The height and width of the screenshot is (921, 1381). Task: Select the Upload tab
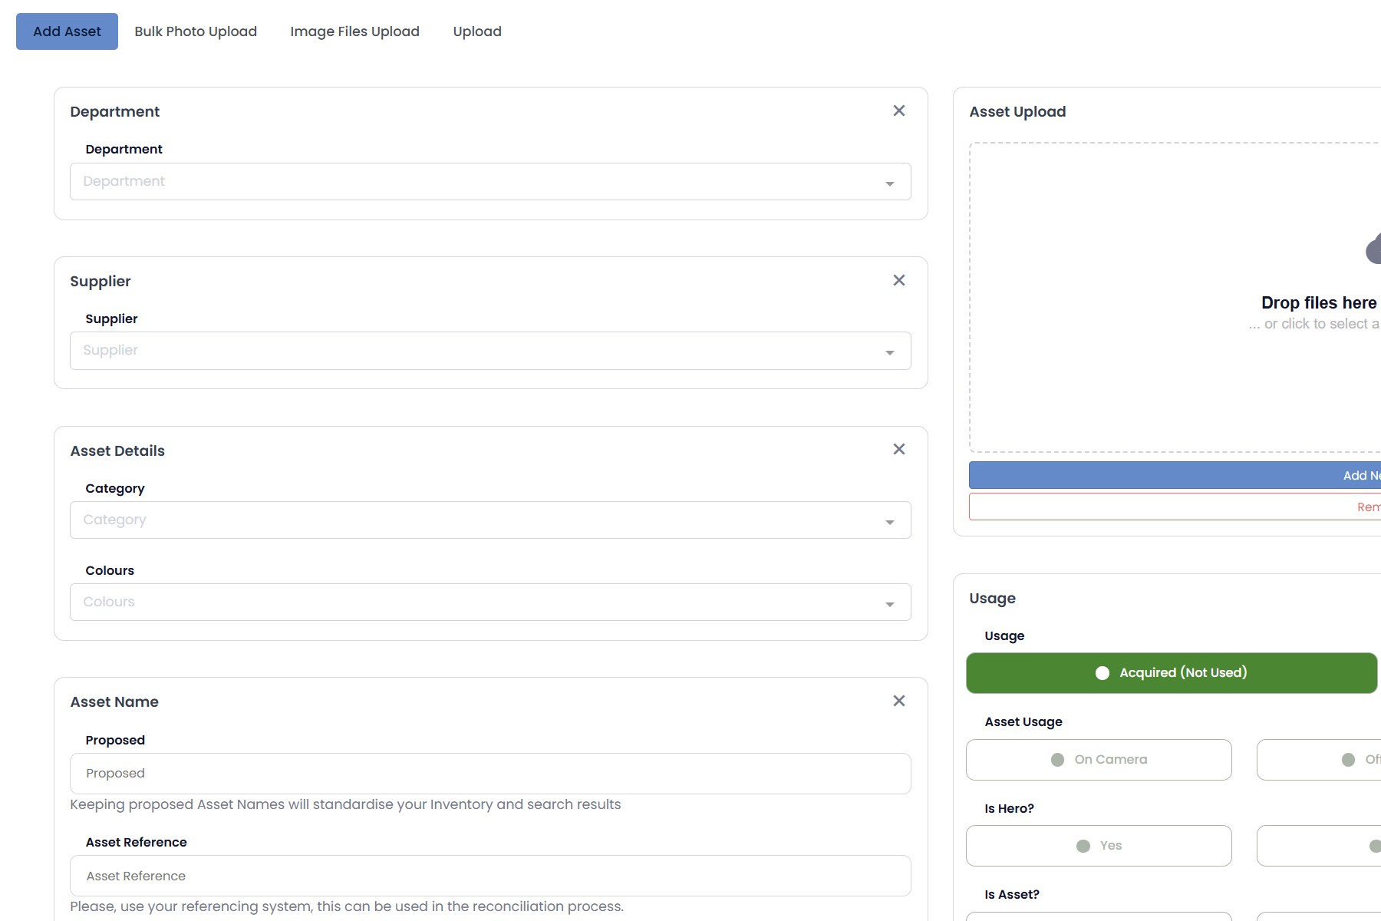tap(476, 31)
